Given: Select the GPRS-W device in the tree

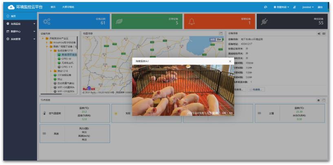Looking at the screenshot, I should click(67, 59).
